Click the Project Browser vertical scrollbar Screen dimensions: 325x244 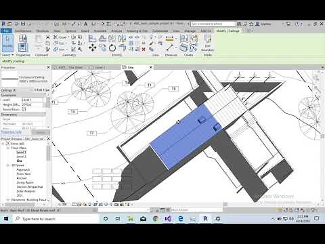[x=48, y=154]
